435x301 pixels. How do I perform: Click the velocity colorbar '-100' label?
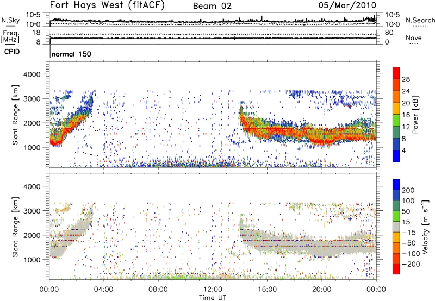pyautogui.click(x=411, y=254)
